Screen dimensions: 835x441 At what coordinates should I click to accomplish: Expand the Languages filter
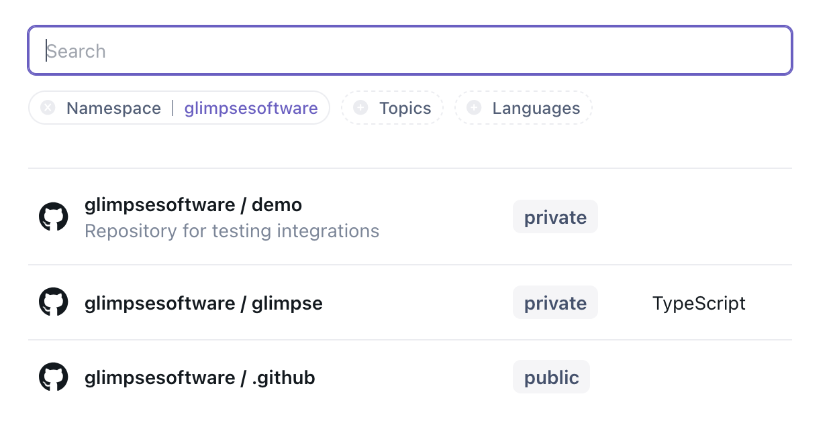pyautogui.click(x=536, y=108)
